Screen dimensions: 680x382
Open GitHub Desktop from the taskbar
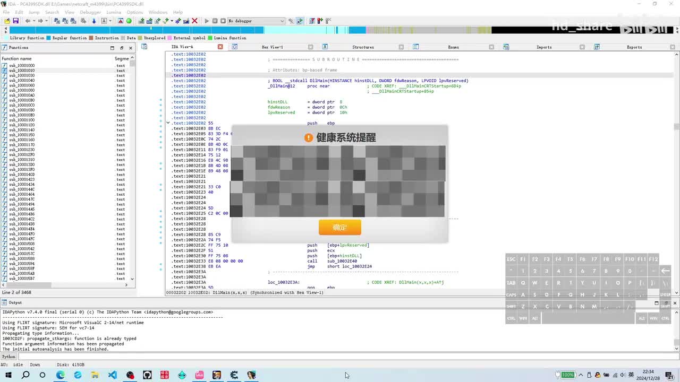click(147, 375)
